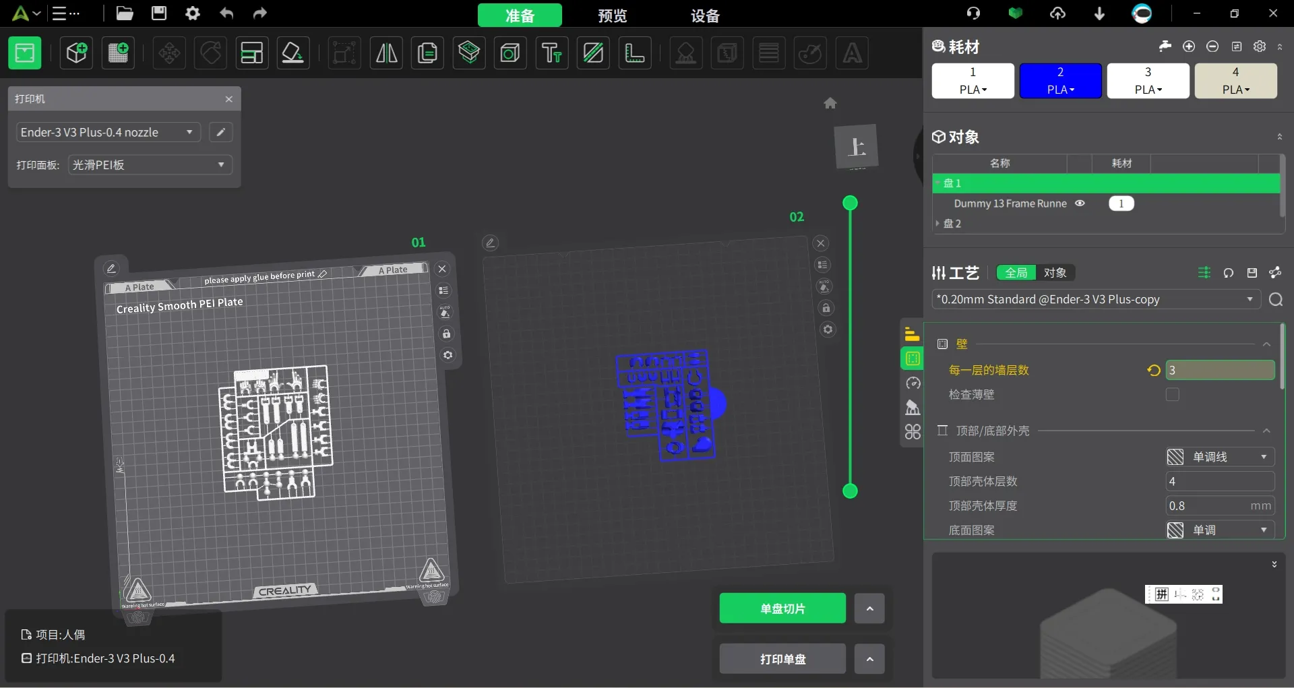Toggle visibility of Dummy 13 Frame Runne
Viewport: 1294px width, 688px height.
1080,203
